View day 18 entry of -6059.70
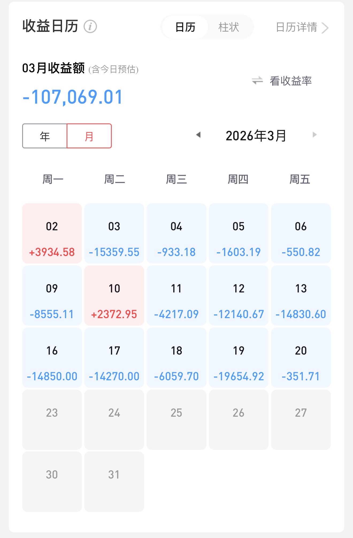Viewport: 353px width, 538px height. (176, 358)
